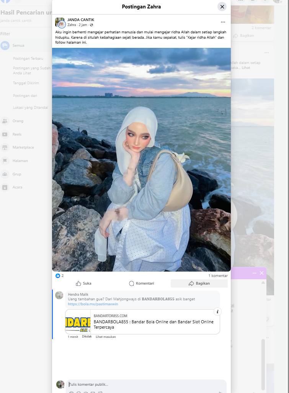The height and width of the screenshot is (393, 289).
Task: Focus the 'Tulis komentar publik' field
Action: 146,385
